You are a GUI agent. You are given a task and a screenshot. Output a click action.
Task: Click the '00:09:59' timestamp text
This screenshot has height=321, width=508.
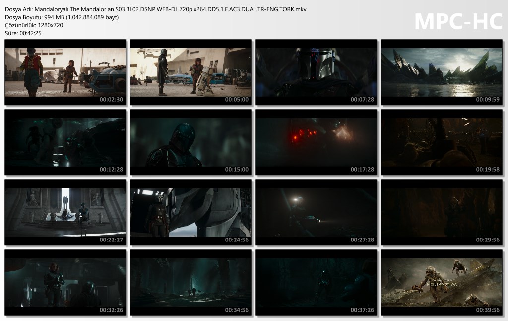coord(488,100)
